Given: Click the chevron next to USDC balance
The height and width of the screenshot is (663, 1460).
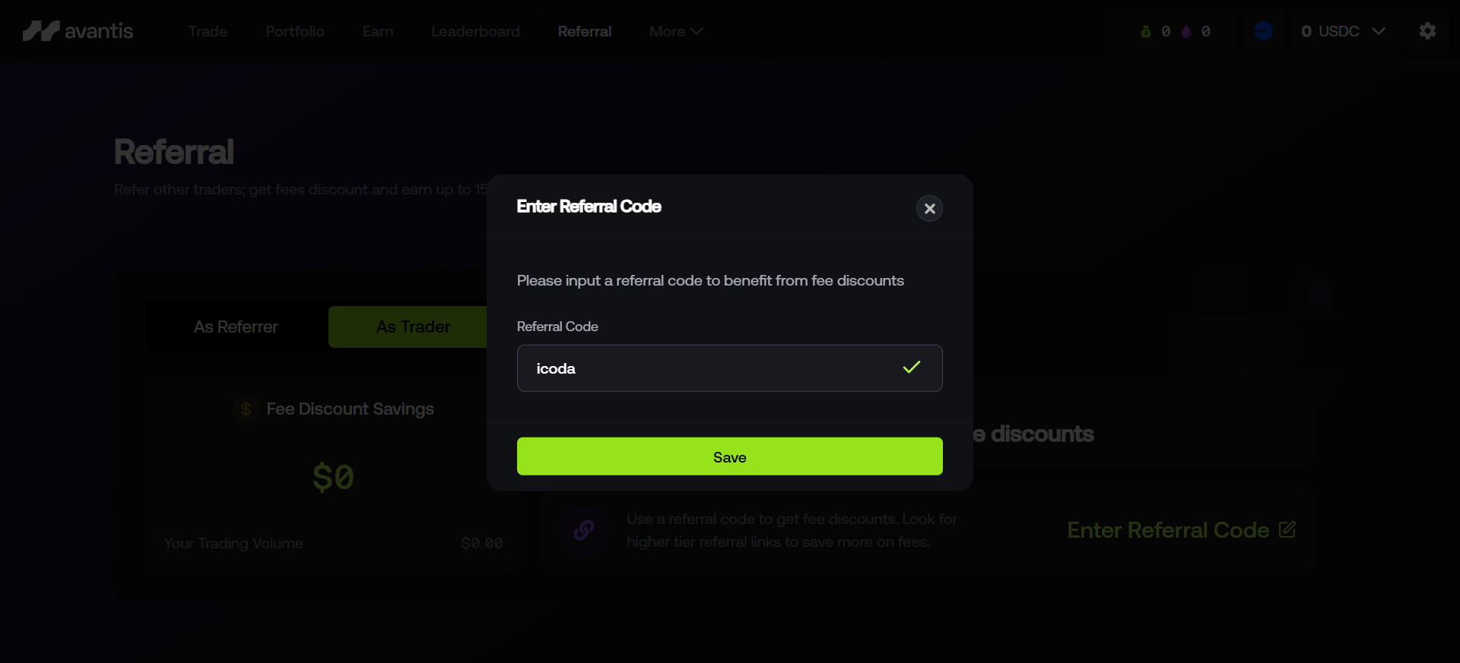Looking at the screenshot, I should click(1379, 31).
